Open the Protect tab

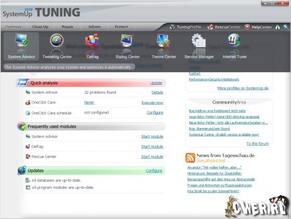tap(121, 27)
